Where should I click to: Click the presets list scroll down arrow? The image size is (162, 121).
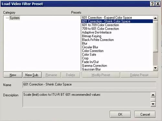156,68
